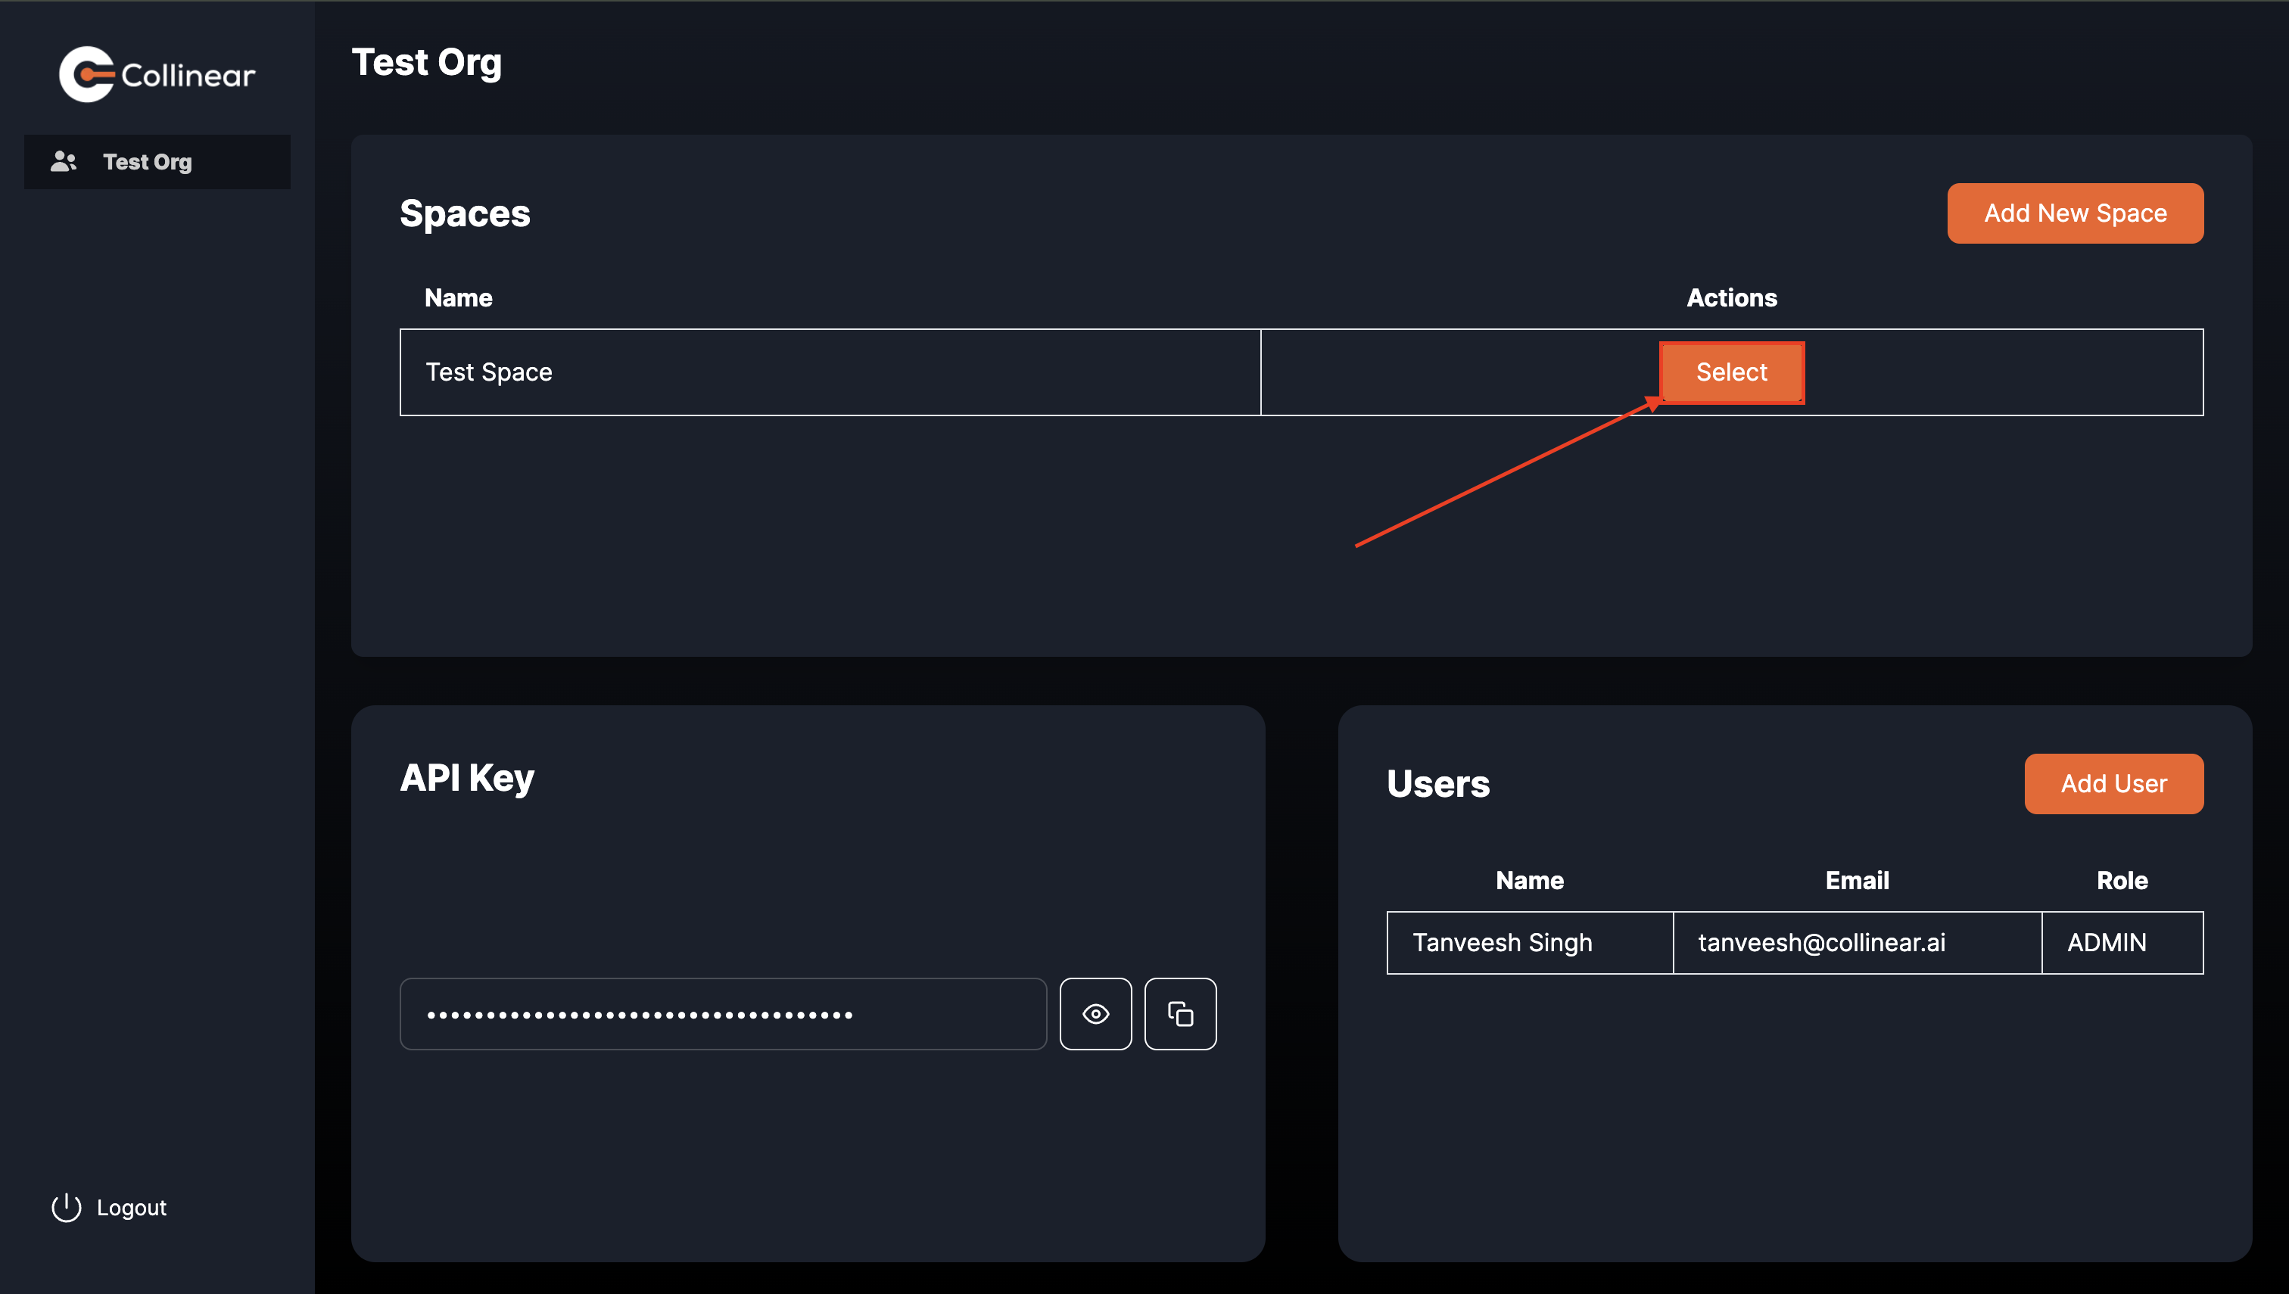The width and height of the screenshot is (2289, 1294).
Task: Click the ADMIN role cell
Action: click(2122, 943)
